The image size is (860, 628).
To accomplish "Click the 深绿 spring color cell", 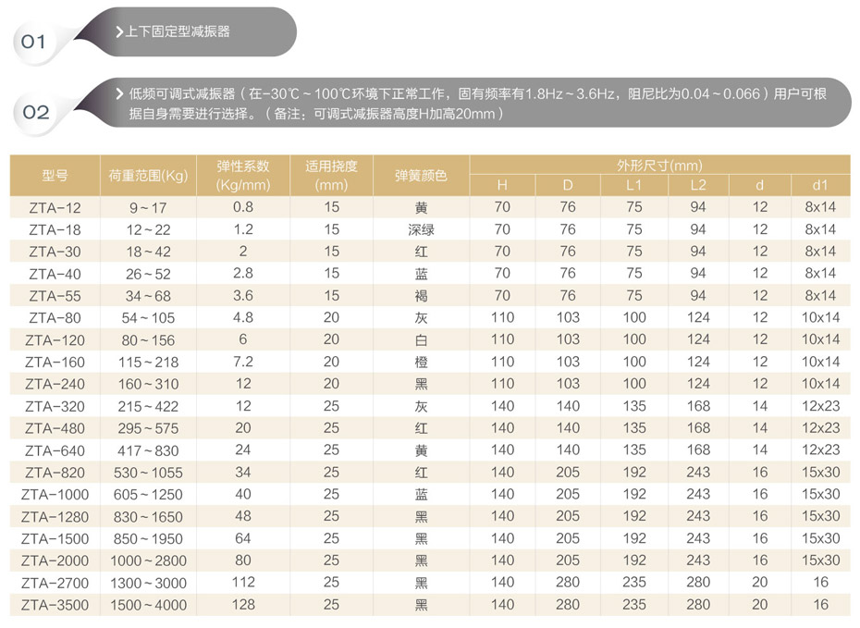I will (x=421, y=229).
